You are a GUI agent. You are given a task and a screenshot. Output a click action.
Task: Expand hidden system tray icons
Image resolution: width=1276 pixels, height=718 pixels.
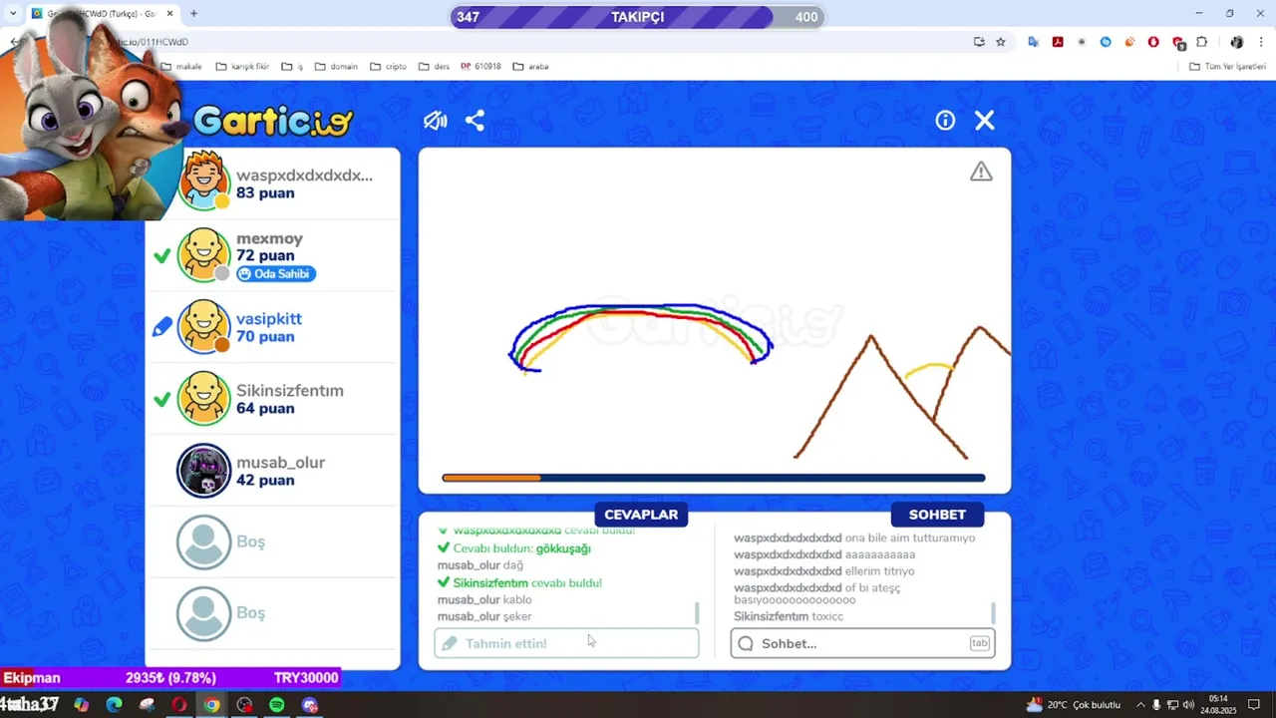1140,705
